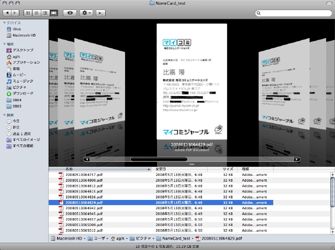
Task: Select file 20080513065000.pdf
Action: coord(161,224)
